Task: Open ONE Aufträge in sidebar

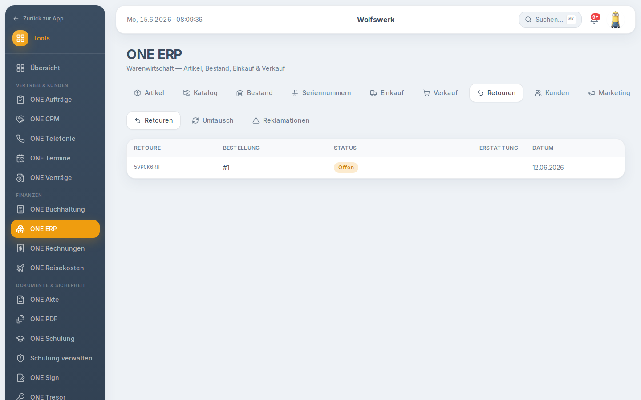Action: point(55,100)
